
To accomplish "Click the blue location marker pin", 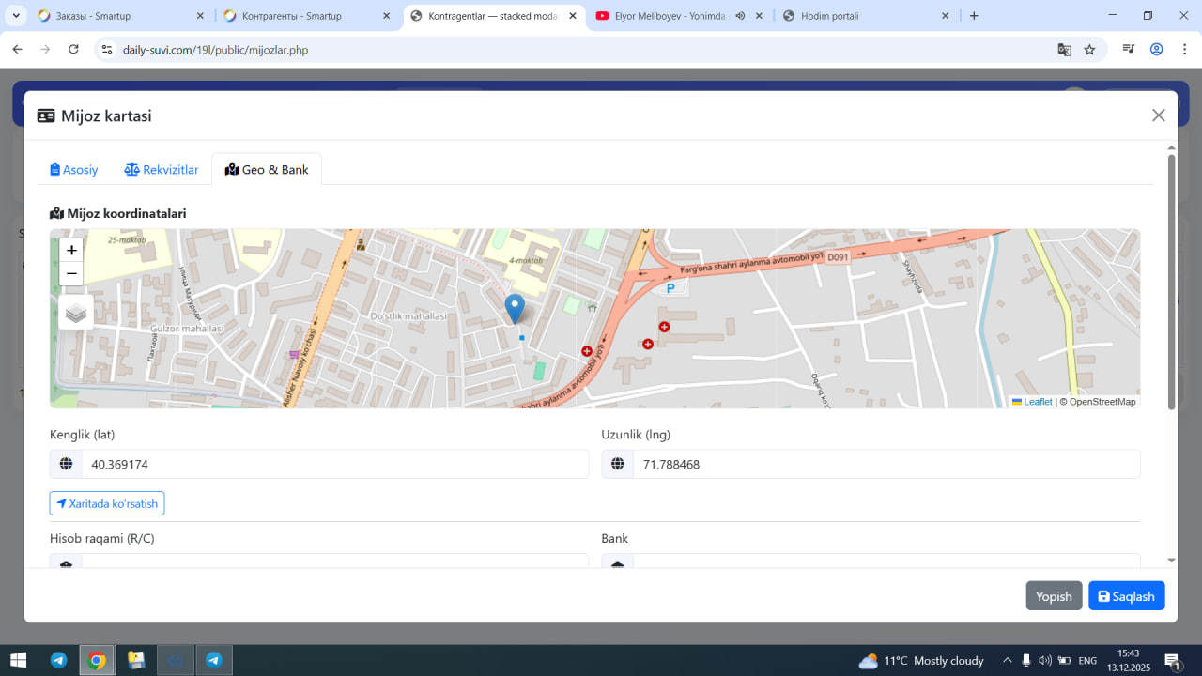I will (x=515, y=308).
